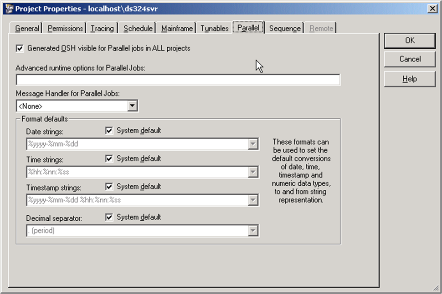Open the Permissions tab
Viewport: 442px width, 294px height.
tap(65, 28)
